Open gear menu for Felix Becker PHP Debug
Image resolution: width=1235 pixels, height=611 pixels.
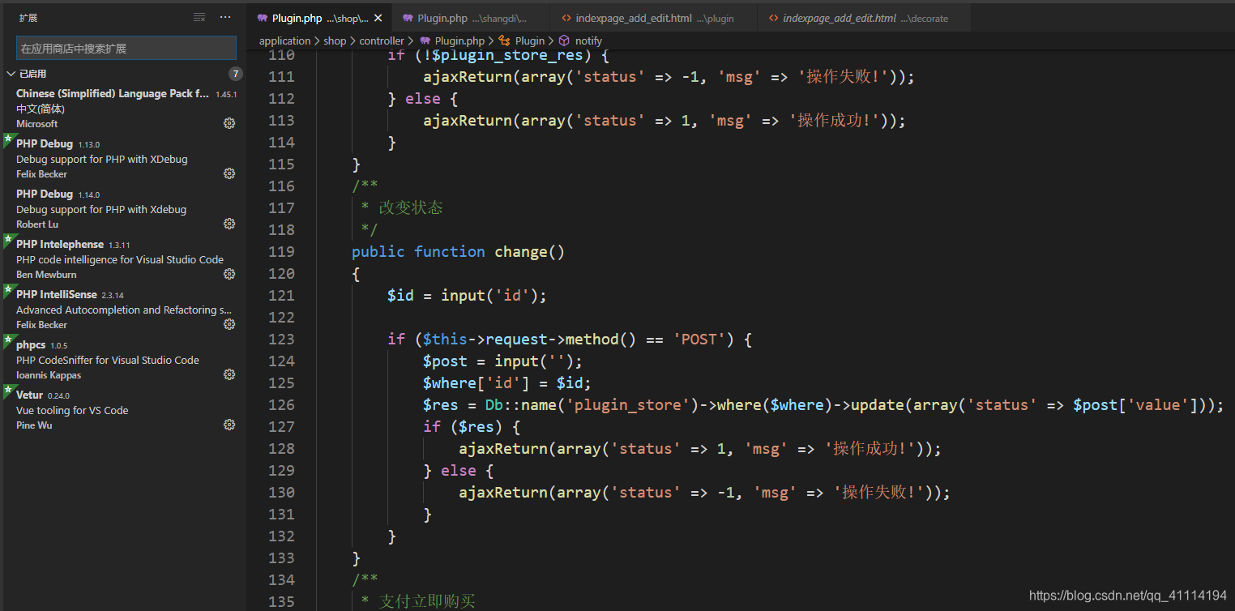(x=229, y=173)
